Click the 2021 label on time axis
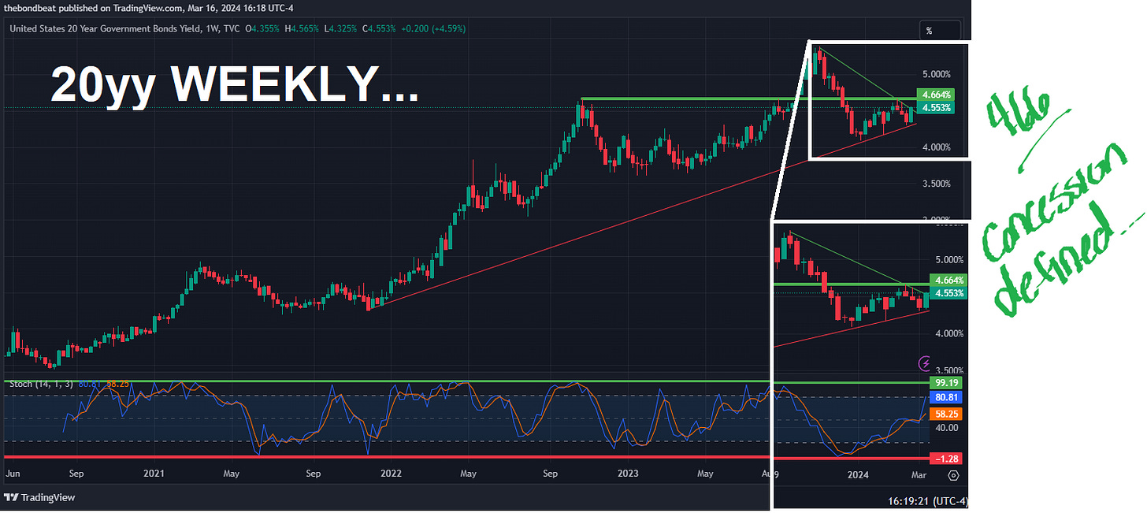Viewport: 1147px width, 513px height. 154,474
